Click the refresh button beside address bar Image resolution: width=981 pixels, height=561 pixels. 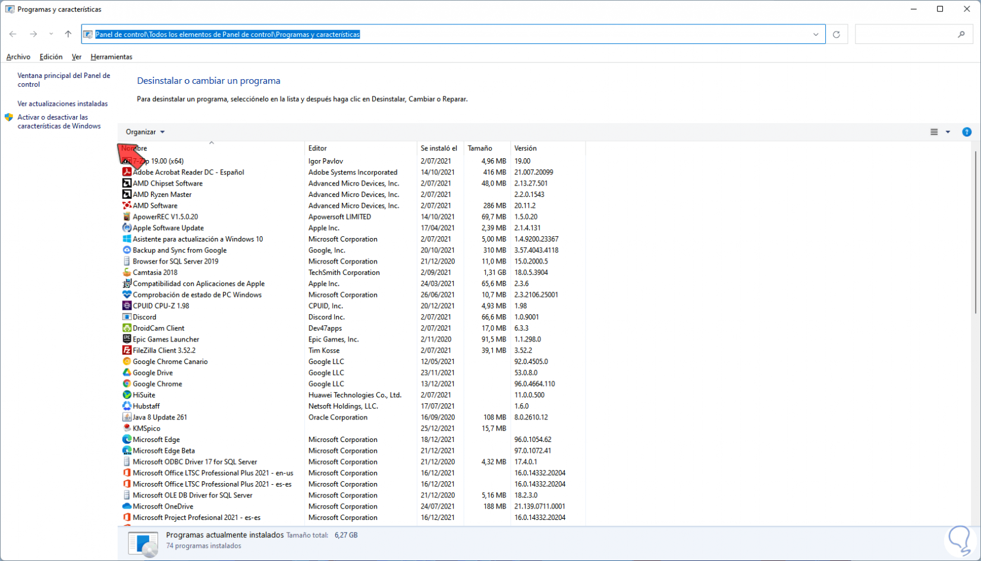tap(837, 35)
